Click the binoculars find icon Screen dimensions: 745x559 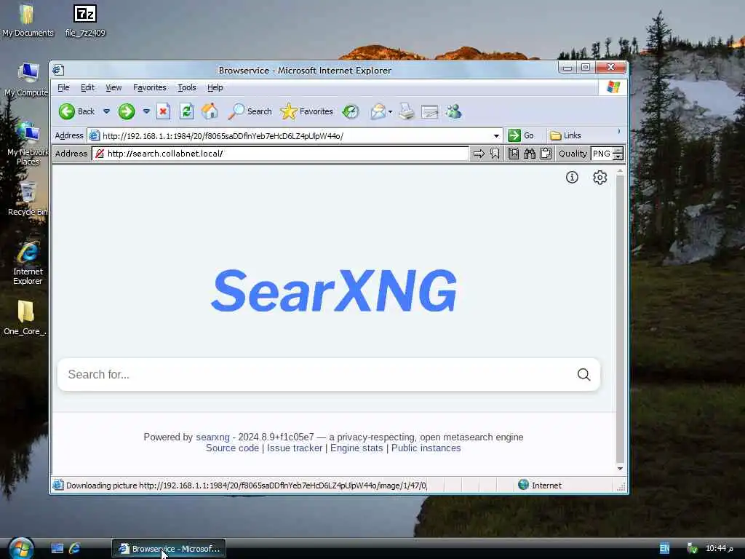(530, 154)
